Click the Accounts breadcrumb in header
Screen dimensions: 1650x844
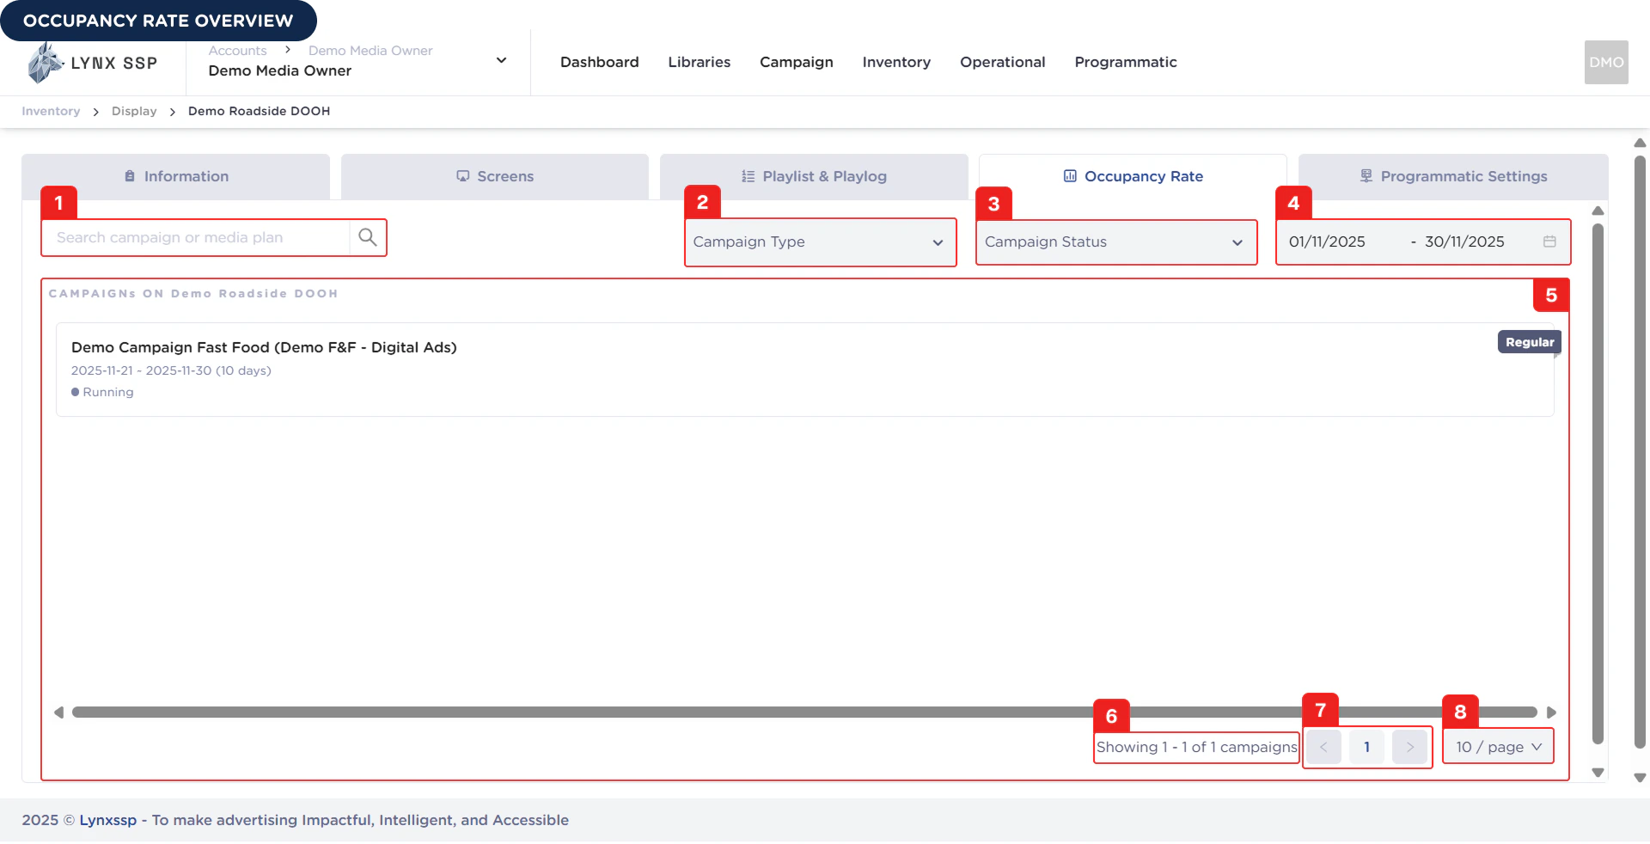(x=237, y=51)
